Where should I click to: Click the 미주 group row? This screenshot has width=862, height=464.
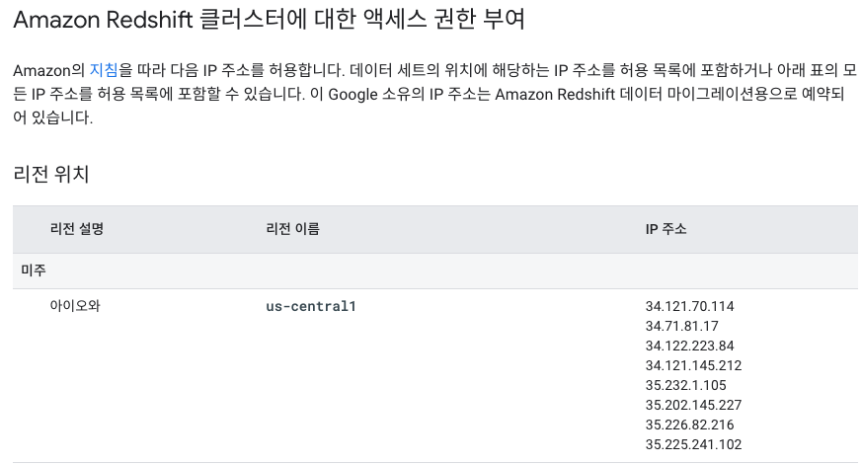[434, 271]
